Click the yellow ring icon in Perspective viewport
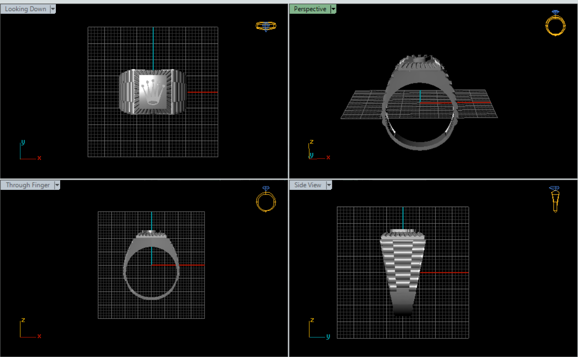 [x=555, y=23]
